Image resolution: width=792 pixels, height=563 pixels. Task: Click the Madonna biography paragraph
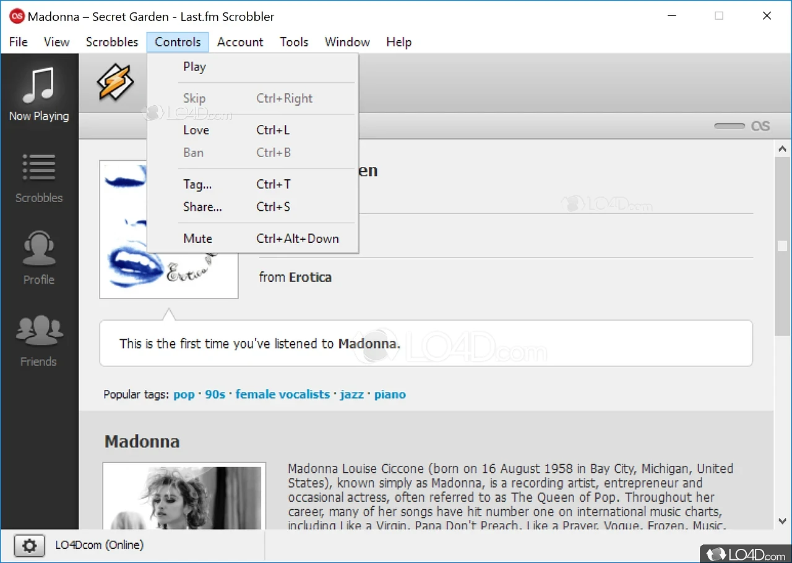[x=510, y=497]
